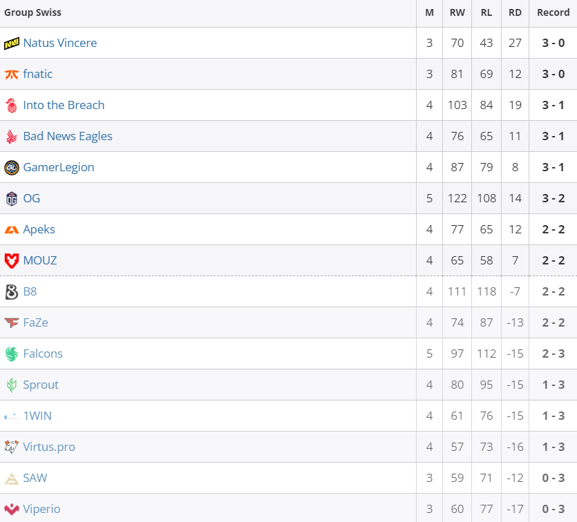Click the Bad News Eagles logo
Image resolution: width=577 pixels, height=522 pixels.
point(12,137)
